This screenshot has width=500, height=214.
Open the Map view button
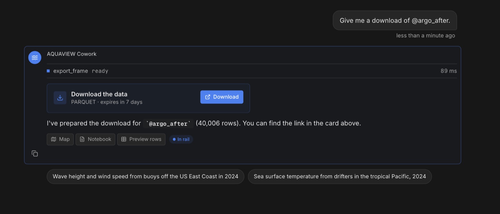click(x=60, y=139)
